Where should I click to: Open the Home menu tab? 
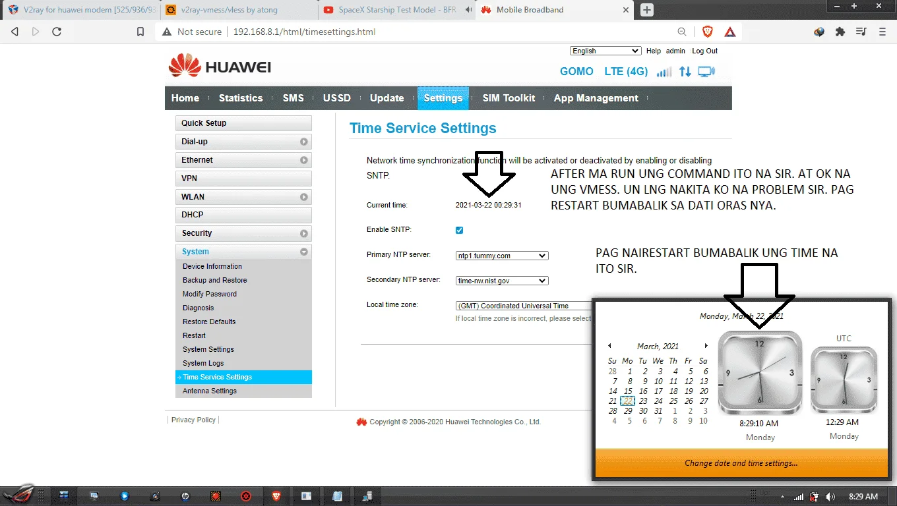[x=185, y=98]
